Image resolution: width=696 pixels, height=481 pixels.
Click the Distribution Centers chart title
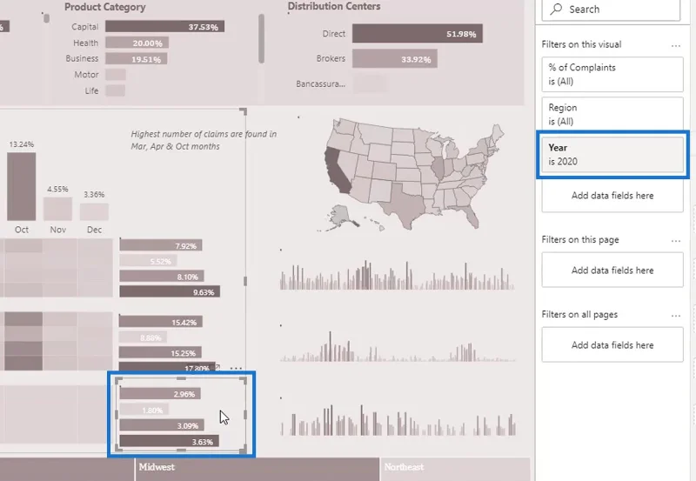tap(334, 6)
